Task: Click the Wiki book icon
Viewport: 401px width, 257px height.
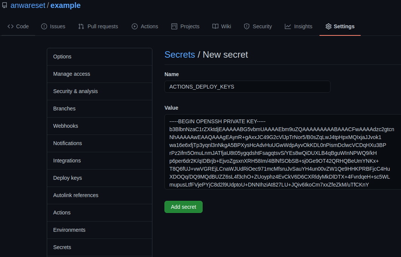Action: 215,26
